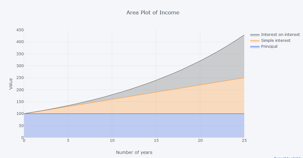The height and width of the screenshot is (158, 303).
Task: Click the x-axis tick label 5
Action: click(68, 141)
